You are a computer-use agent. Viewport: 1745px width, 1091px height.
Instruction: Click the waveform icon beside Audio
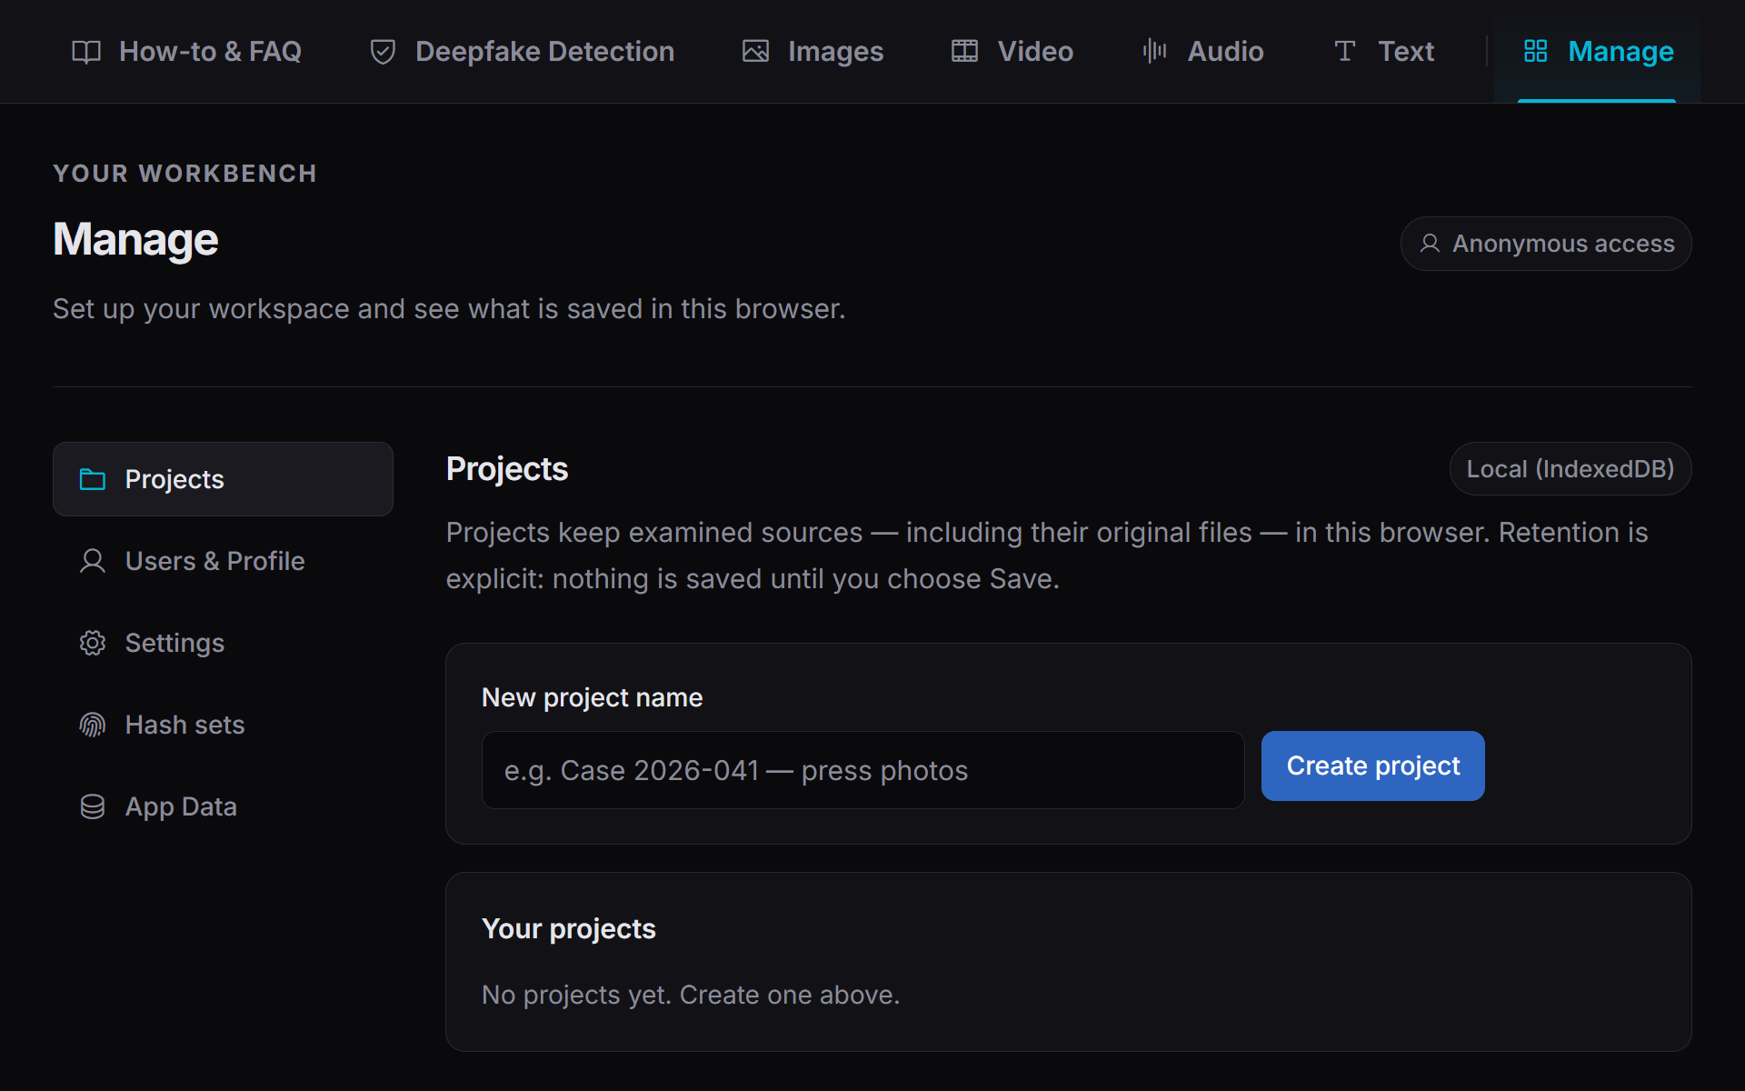coord(1154,51)
